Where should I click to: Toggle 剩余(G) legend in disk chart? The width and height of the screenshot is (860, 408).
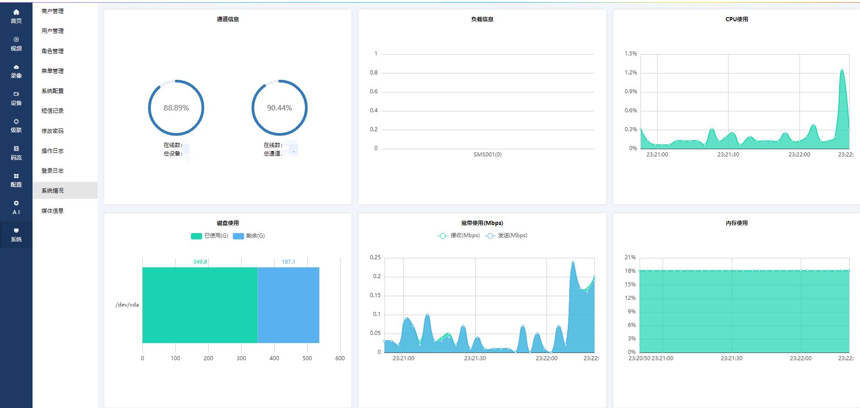click(249, 236)
